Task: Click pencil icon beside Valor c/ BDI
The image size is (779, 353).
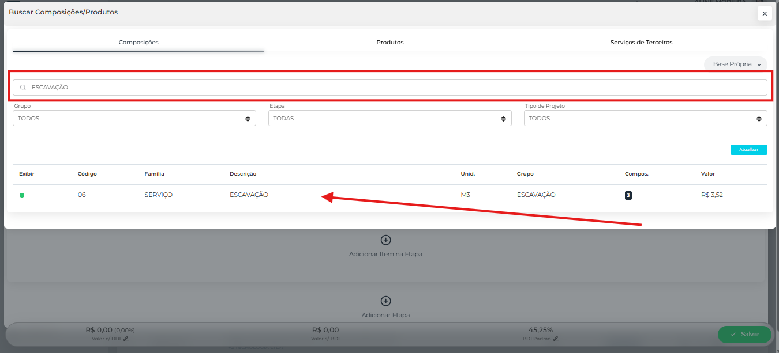Action: click(x=125, y=339)
